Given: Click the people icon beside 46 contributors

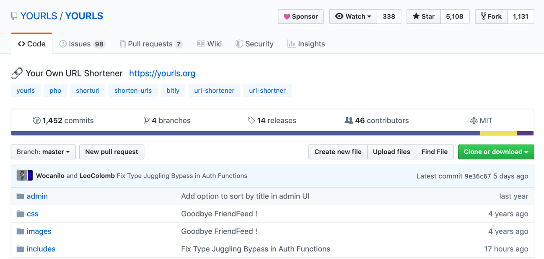Looking at the screenshot, I should 349,120.
